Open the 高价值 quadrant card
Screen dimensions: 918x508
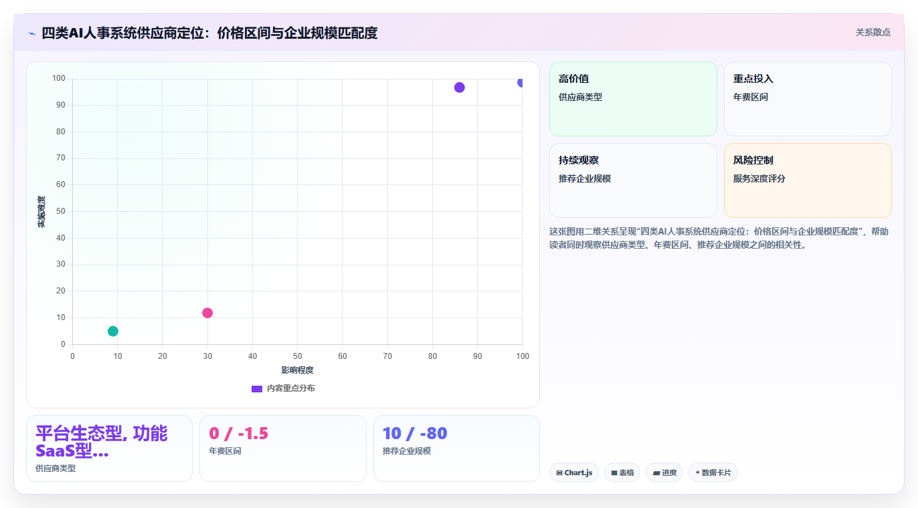[632, 99]
